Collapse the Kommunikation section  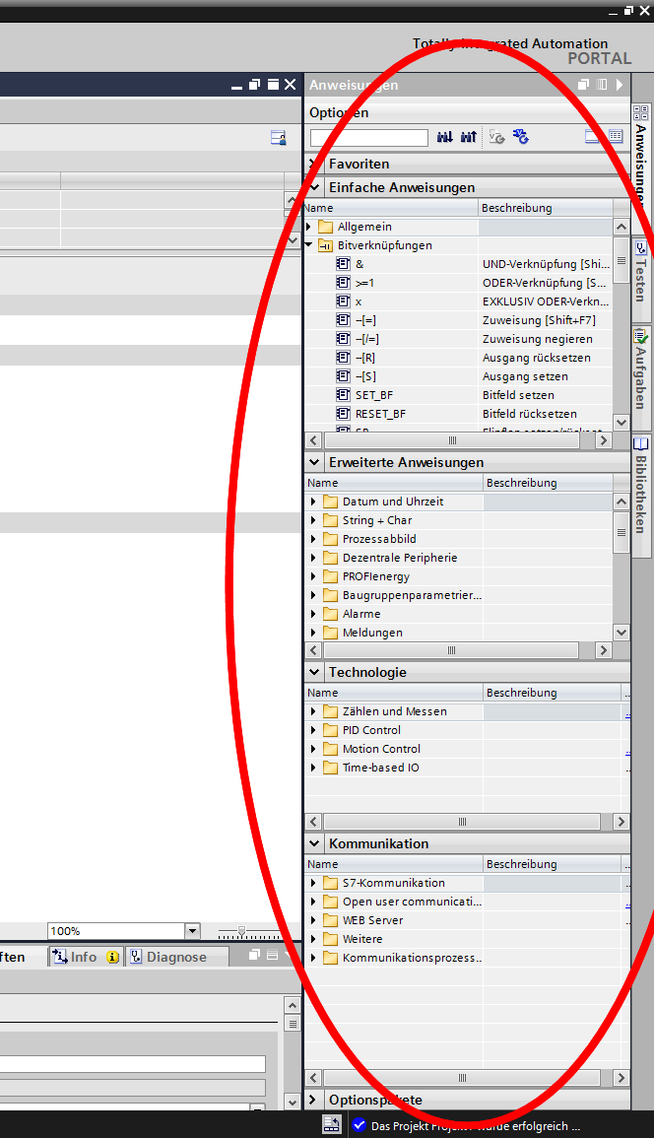[314, 843]
